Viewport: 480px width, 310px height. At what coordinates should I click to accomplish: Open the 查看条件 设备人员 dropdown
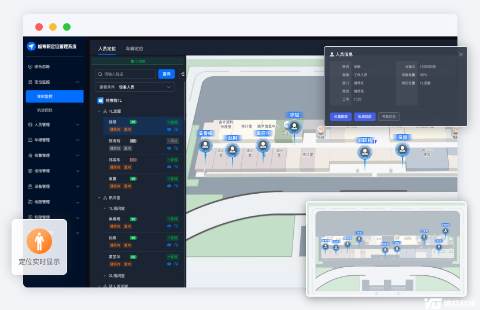(x=135, y=87)
